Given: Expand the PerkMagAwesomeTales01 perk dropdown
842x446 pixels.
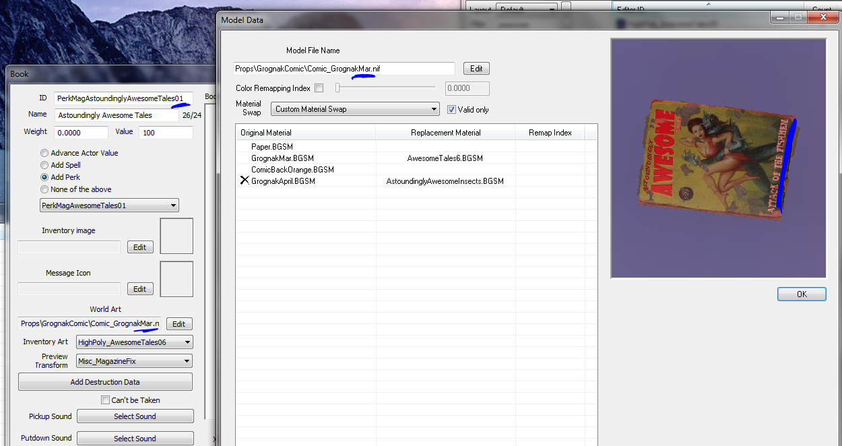Looking at the screenshot, I should (109, 205).
